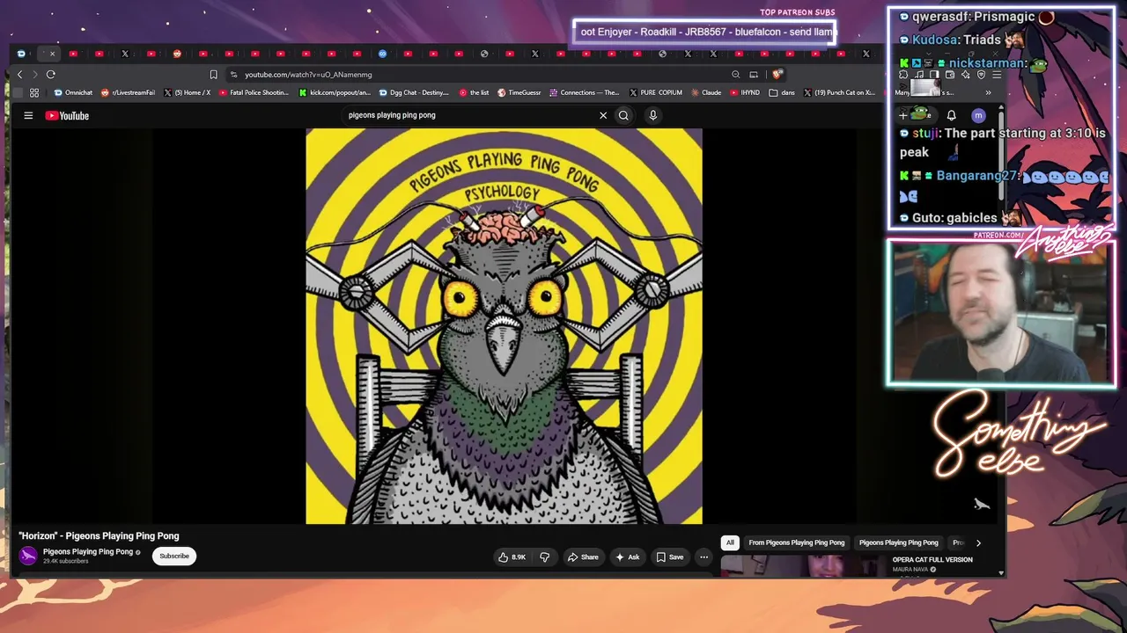Open the Fatal Police Shootin... bookmark

254,92
